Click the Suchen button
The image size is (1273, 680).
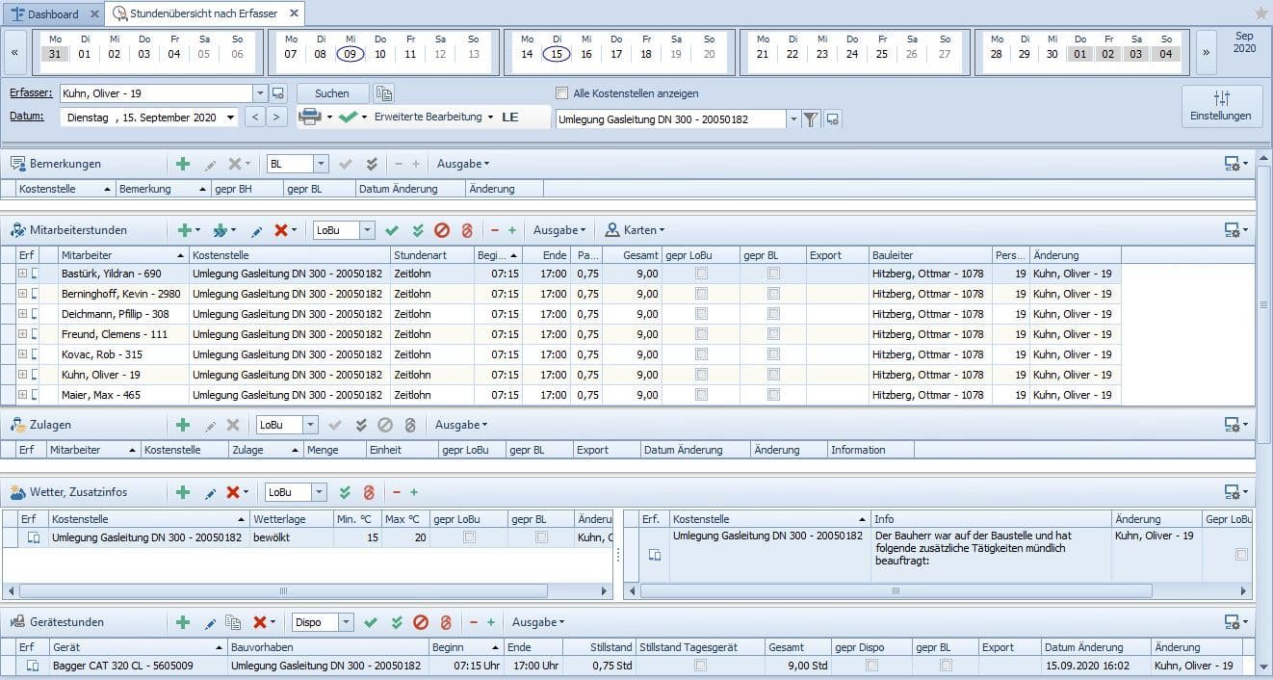pos(331,93)
